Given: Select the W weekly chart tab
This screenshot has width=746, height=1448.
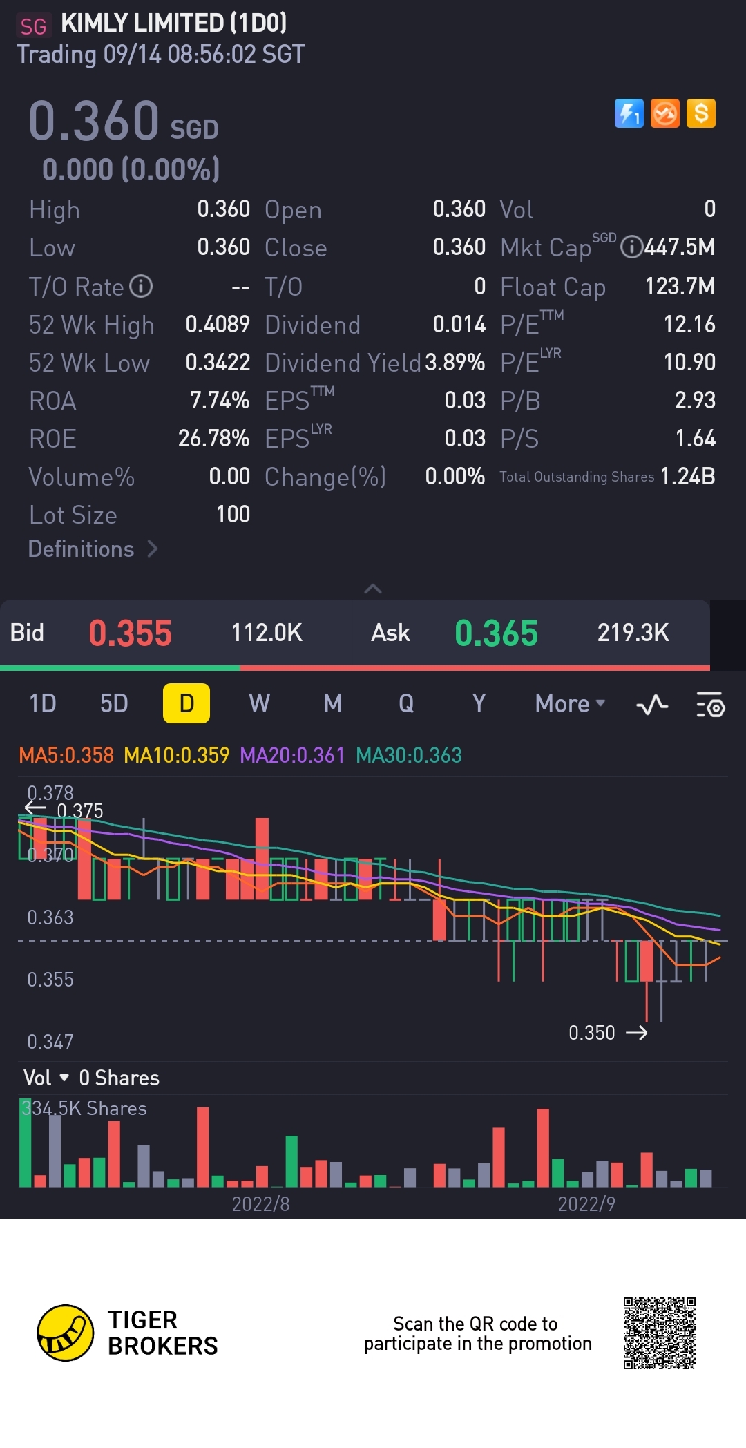Looking at the screenshot, I should coord(260,703).
